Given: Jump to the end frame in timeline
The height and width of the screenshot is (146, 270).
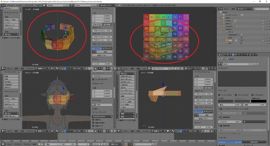Looking at the screenshot, I should click(x=108, y=144).
